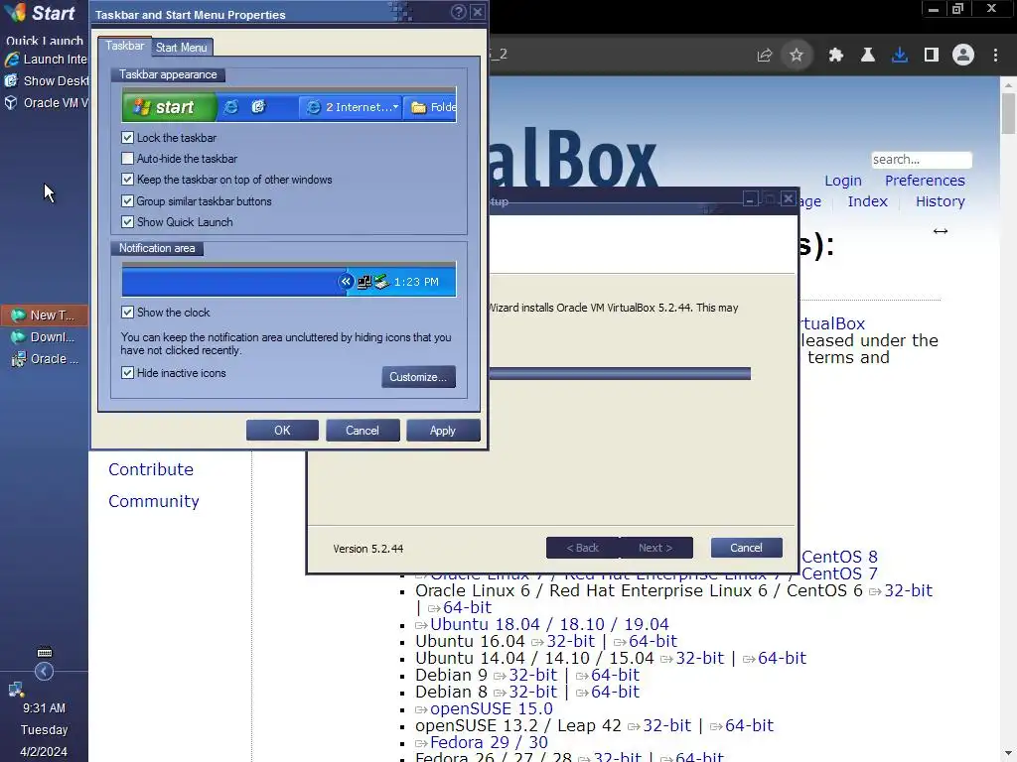The height and width of the screenshot is (762, 1017).
Task: Open Chrome profile avatar
Action: pos(963,56)
